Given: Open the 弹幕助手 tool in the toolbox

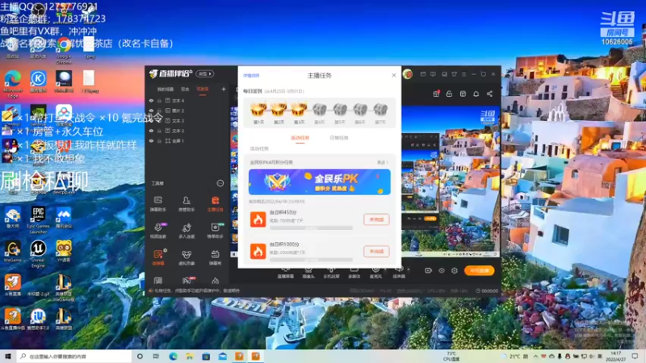Looking at the screenshot, I should 157,204.
